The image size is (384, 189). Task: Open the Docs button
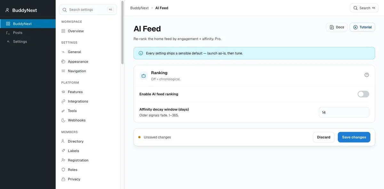[337, 27]
